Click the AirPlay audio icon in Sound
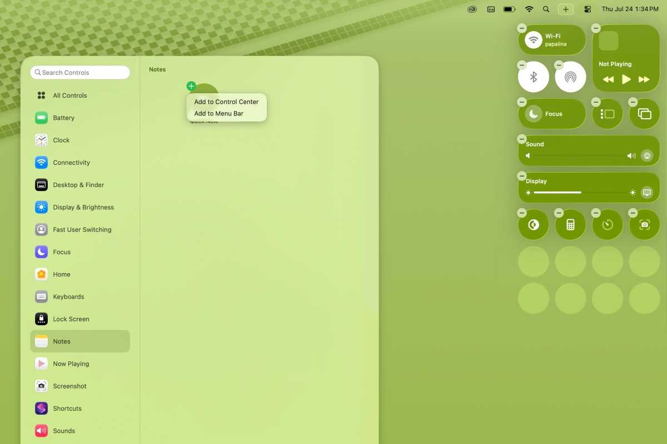 [x=646, y=156]
